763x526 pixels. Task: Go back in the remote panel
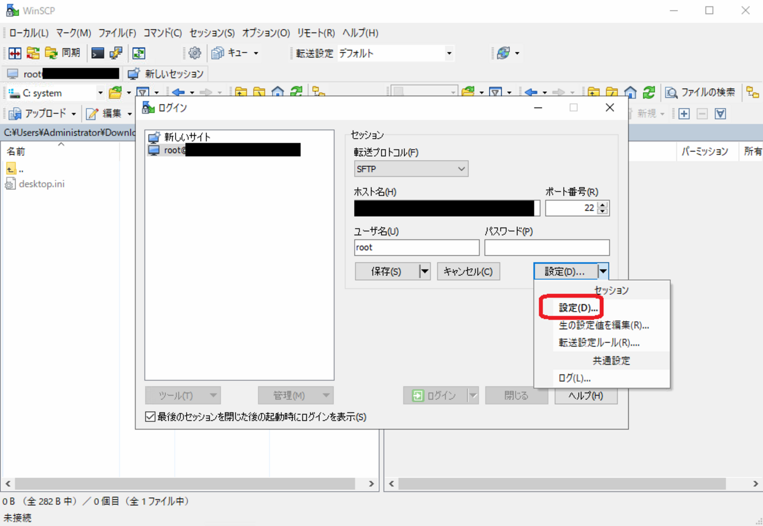click(532, 93)
